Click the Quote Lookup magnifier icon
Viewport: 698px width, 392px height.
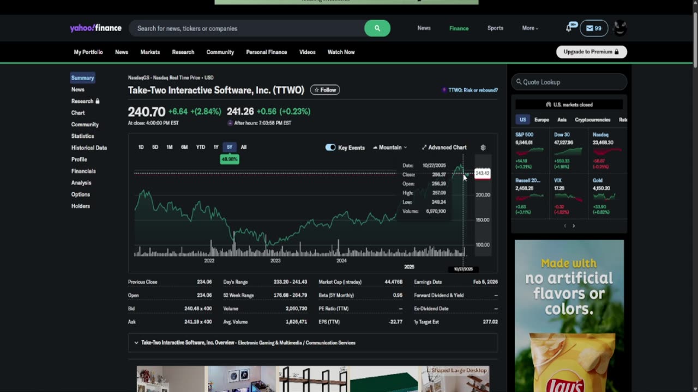pyautogui.click(x=519, y=82)
